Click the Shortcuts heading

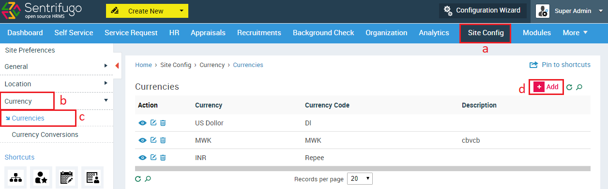pos(19,157)
